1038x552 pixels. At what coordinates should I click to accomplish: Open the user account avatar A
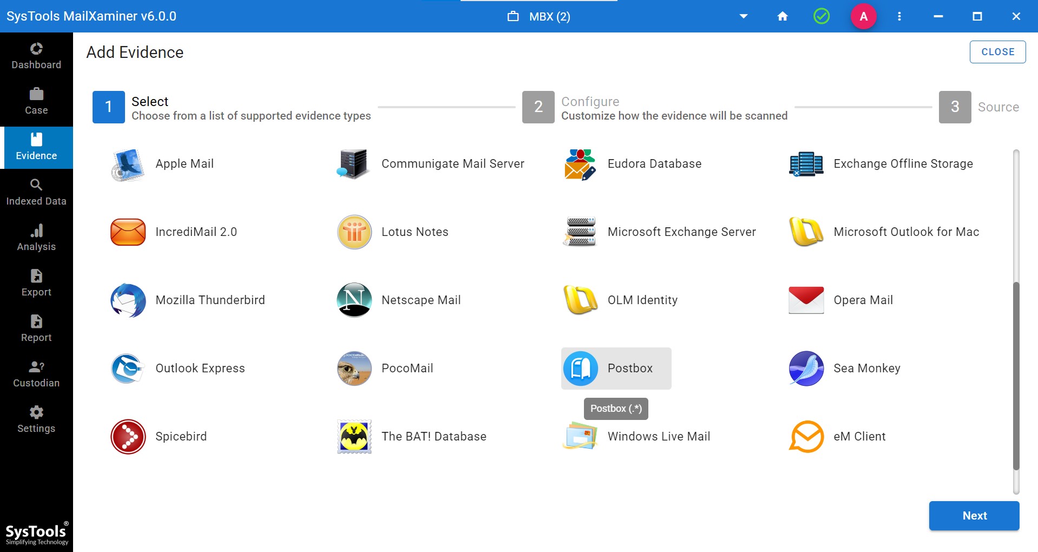pyautogui.click(x=864, y=16)
